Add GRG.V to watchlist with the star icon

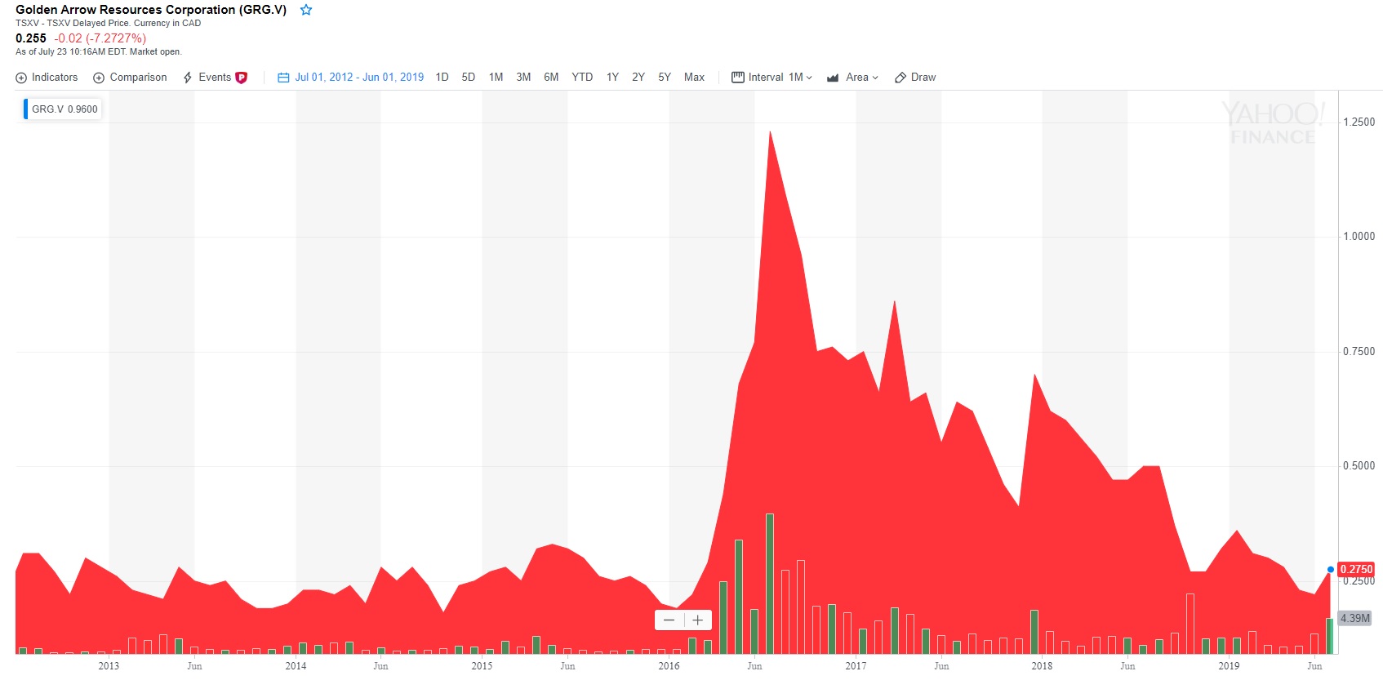point(306,10)
